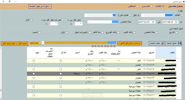The image size is (185, 100).
Task: Select the الطالب period radio button
Action: (x=182, y=15)
